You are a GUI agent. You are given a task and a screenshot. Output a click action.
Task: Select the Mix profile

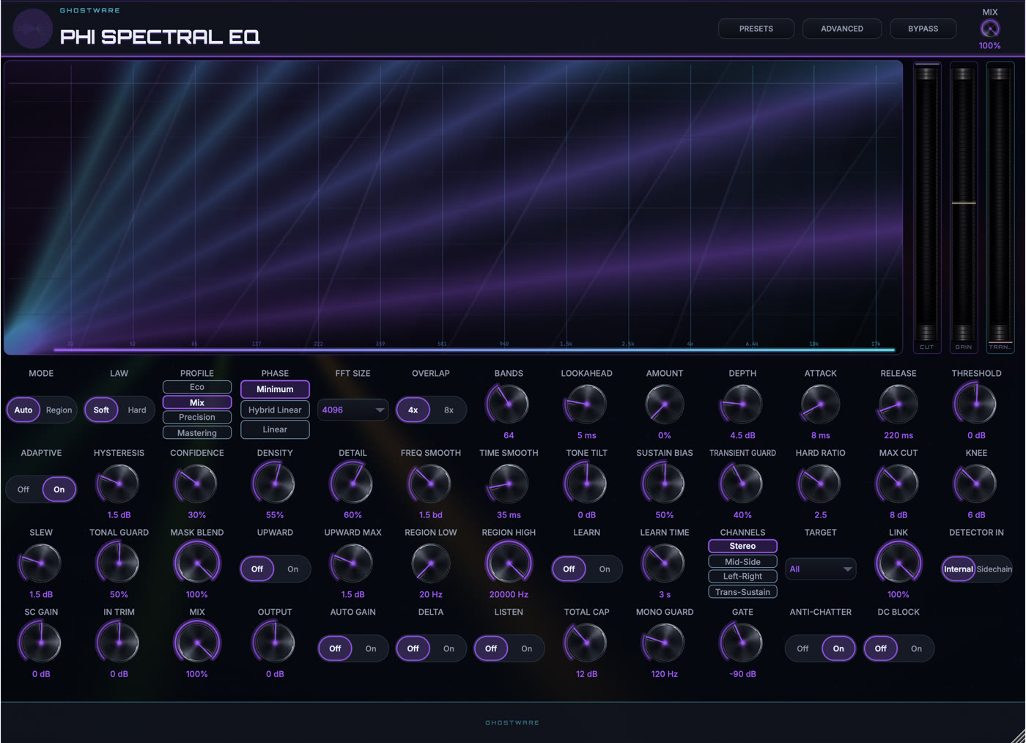coord(197,402)
